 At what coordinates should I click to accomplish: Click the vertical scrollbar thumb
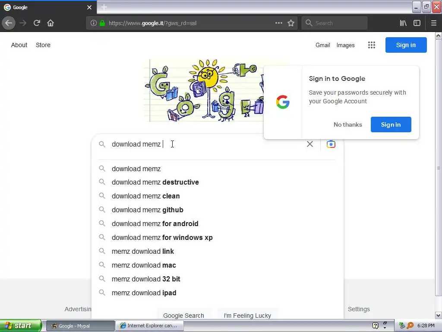coord(439,168)
